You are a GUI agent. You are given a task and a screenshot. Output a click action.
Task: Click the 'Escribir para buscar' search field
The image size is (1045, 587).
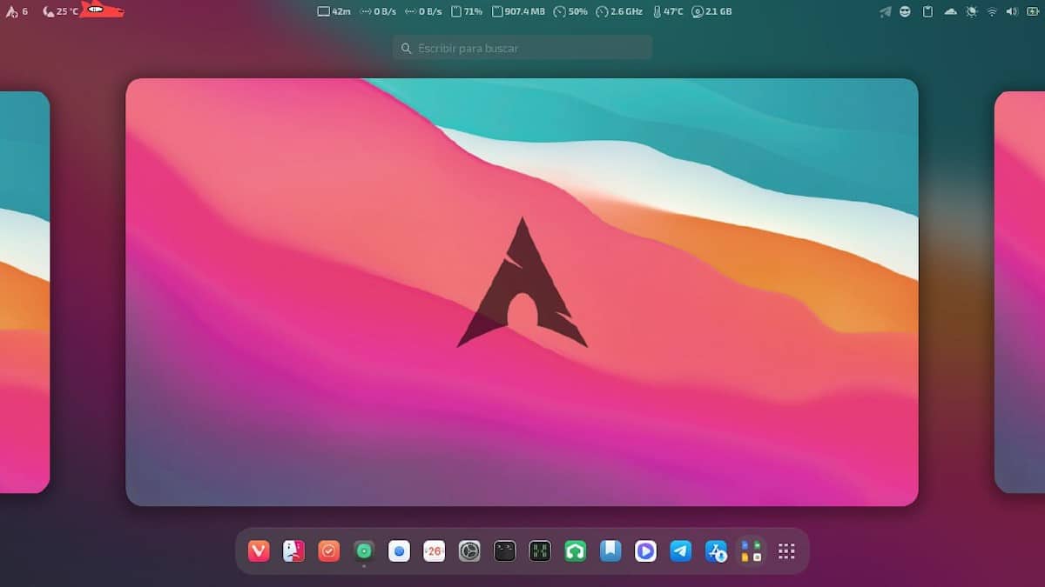click(522, 48)
